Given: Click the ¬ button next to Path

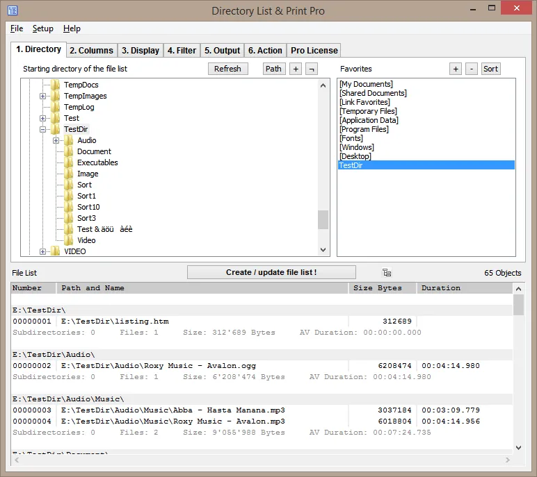Looking at the screenshot, I should pyautogui.click(x=312, y=69).
